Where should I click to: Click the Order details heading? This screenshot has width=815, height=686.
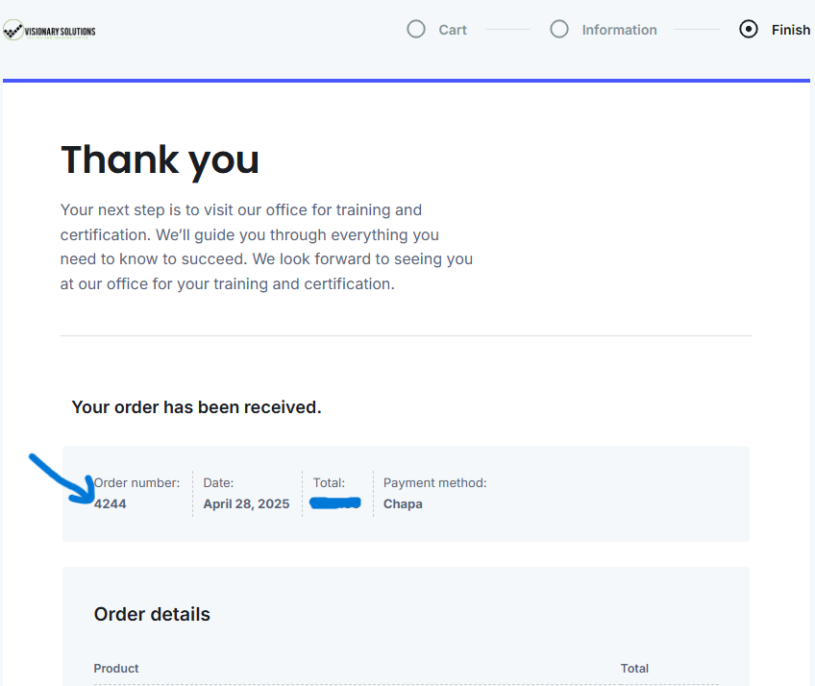click(x=152, y=614)
